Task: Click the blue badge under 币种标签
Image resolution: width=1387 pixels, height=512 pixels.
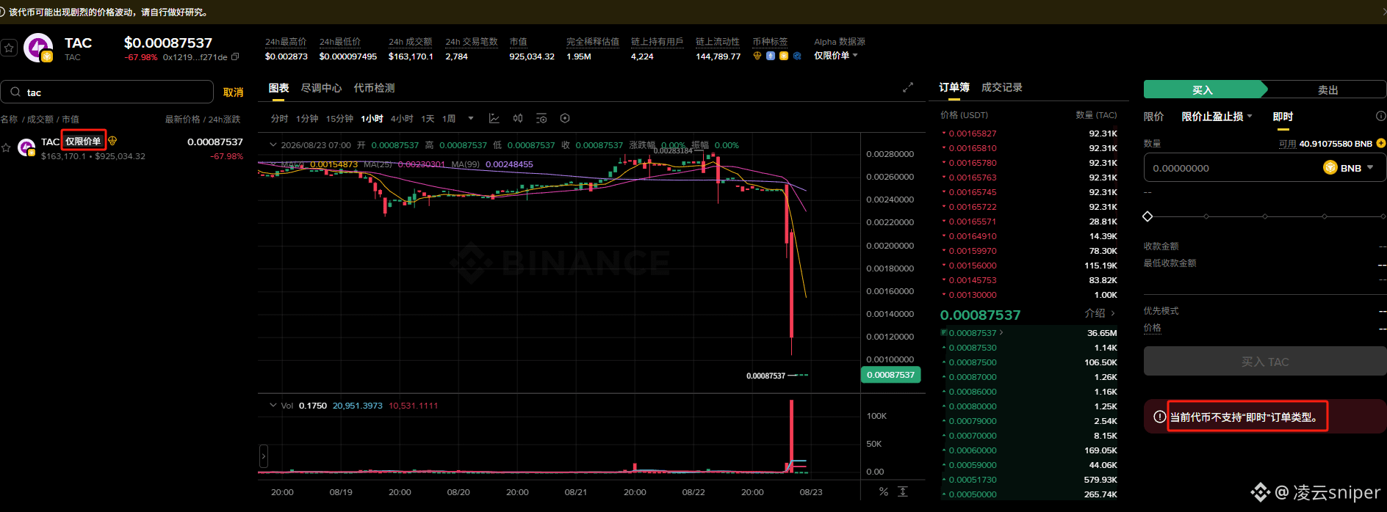Action: click(771, 56)
